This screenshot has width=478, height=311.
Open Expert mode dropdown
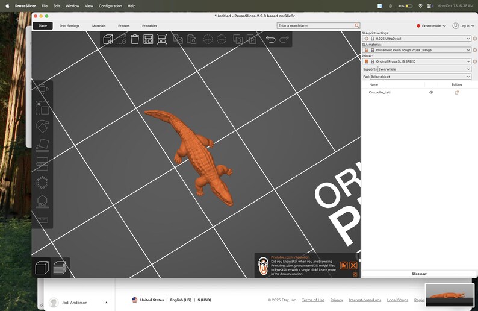coord(431,26)
